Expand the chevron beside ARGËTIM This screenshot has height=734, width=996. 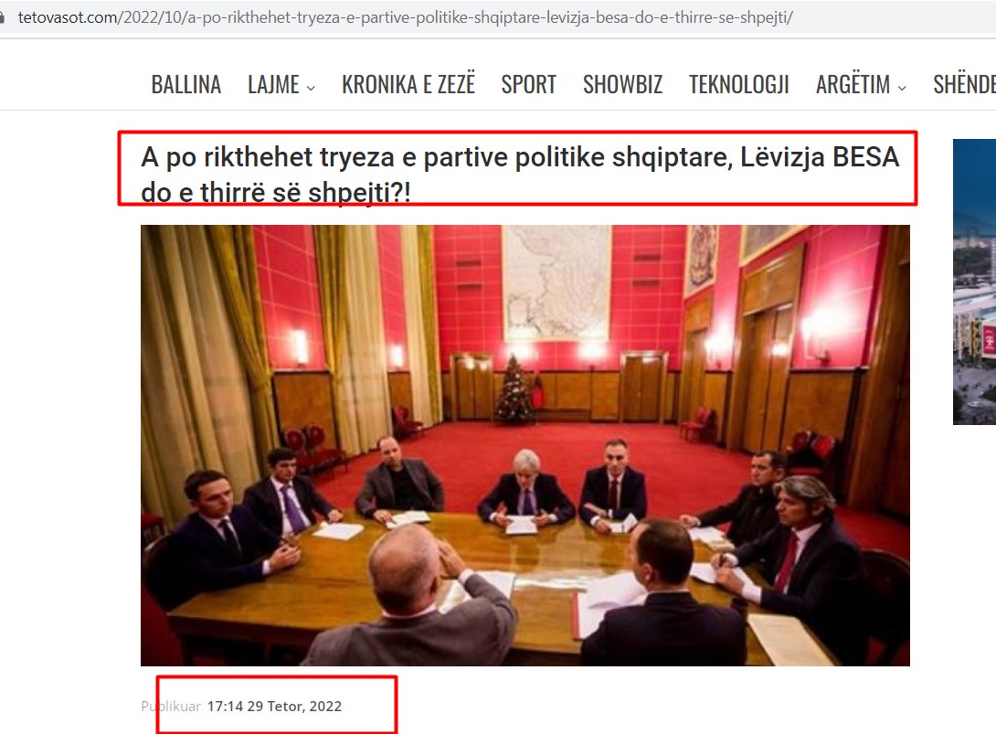902,88
